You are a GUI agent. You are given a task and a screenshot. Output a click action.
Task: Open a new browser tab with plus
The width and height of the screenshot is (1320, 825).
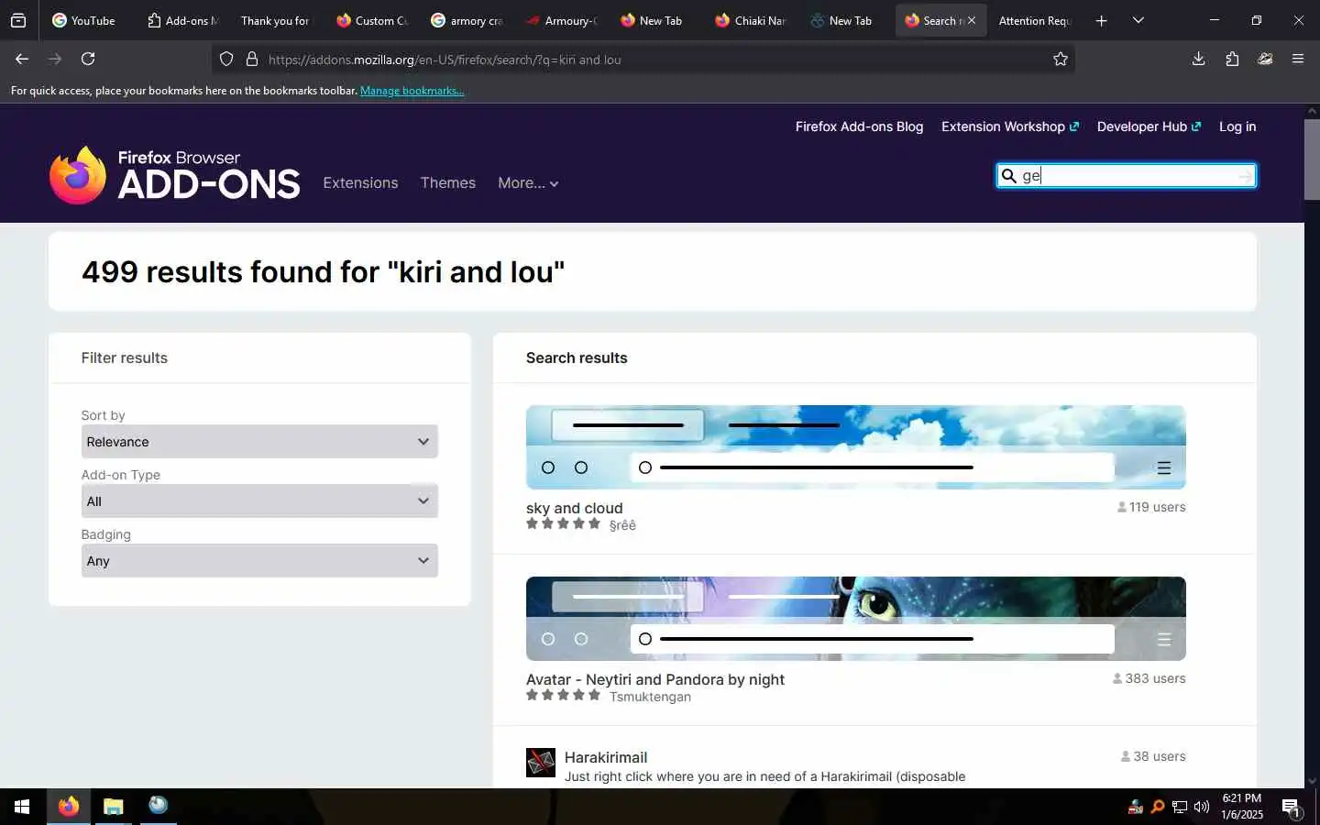pos(1102,20)
